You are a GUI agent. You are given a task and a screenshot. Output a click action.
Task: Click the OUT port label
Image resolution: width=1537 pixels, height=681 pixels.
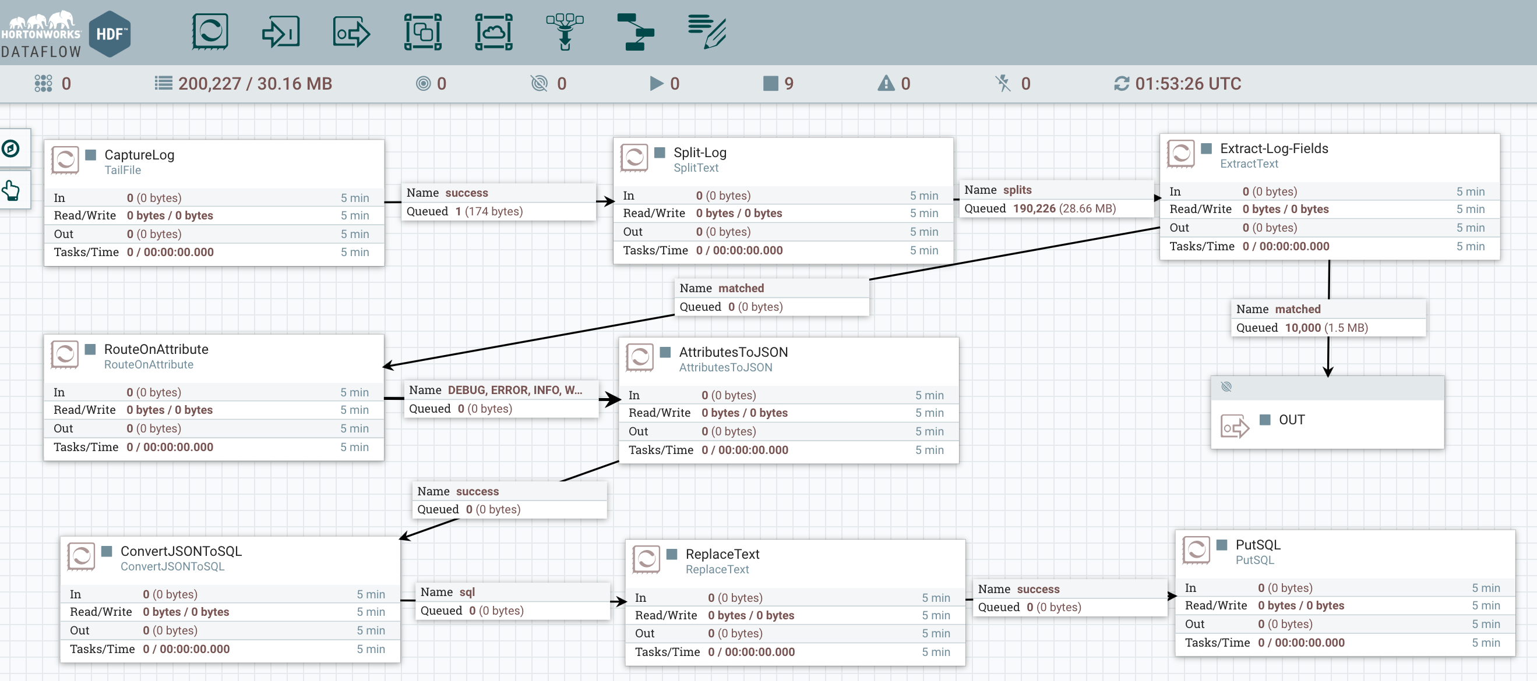(1291, 420)
